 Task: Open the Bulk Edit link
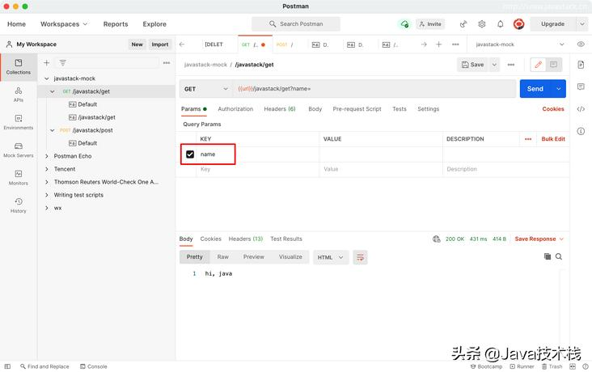click(553, 139)
